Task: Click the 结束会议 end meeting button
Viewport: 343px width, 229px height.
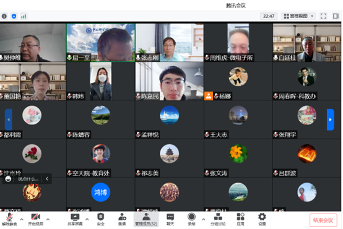Action: click(323, 220)
